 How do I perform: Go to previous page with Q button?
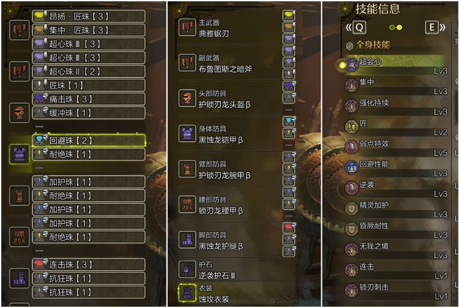click(359, 28)
